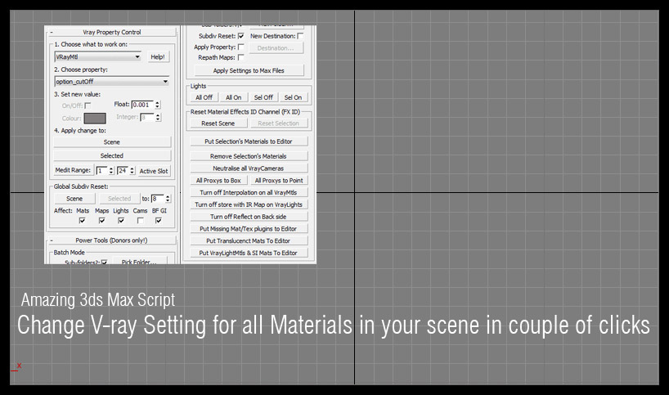Click Apply Settings to Max Files
Screen dimensions: 669x395
point(249,70)
